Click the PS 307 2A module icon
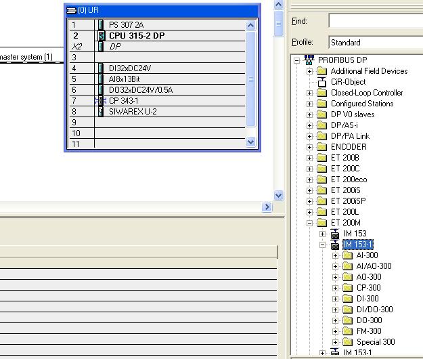The width and height of the screenshot is (423, 359). tap(101, 25)
